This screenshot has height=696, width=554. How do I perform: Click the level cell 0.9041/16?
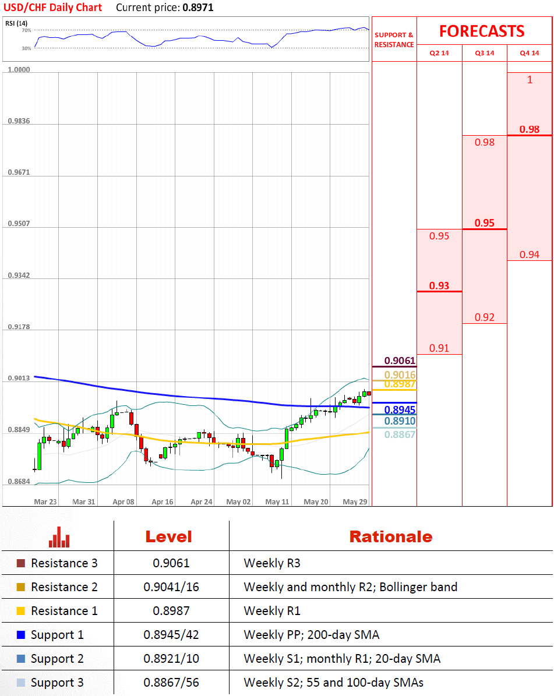coord(171,587)
